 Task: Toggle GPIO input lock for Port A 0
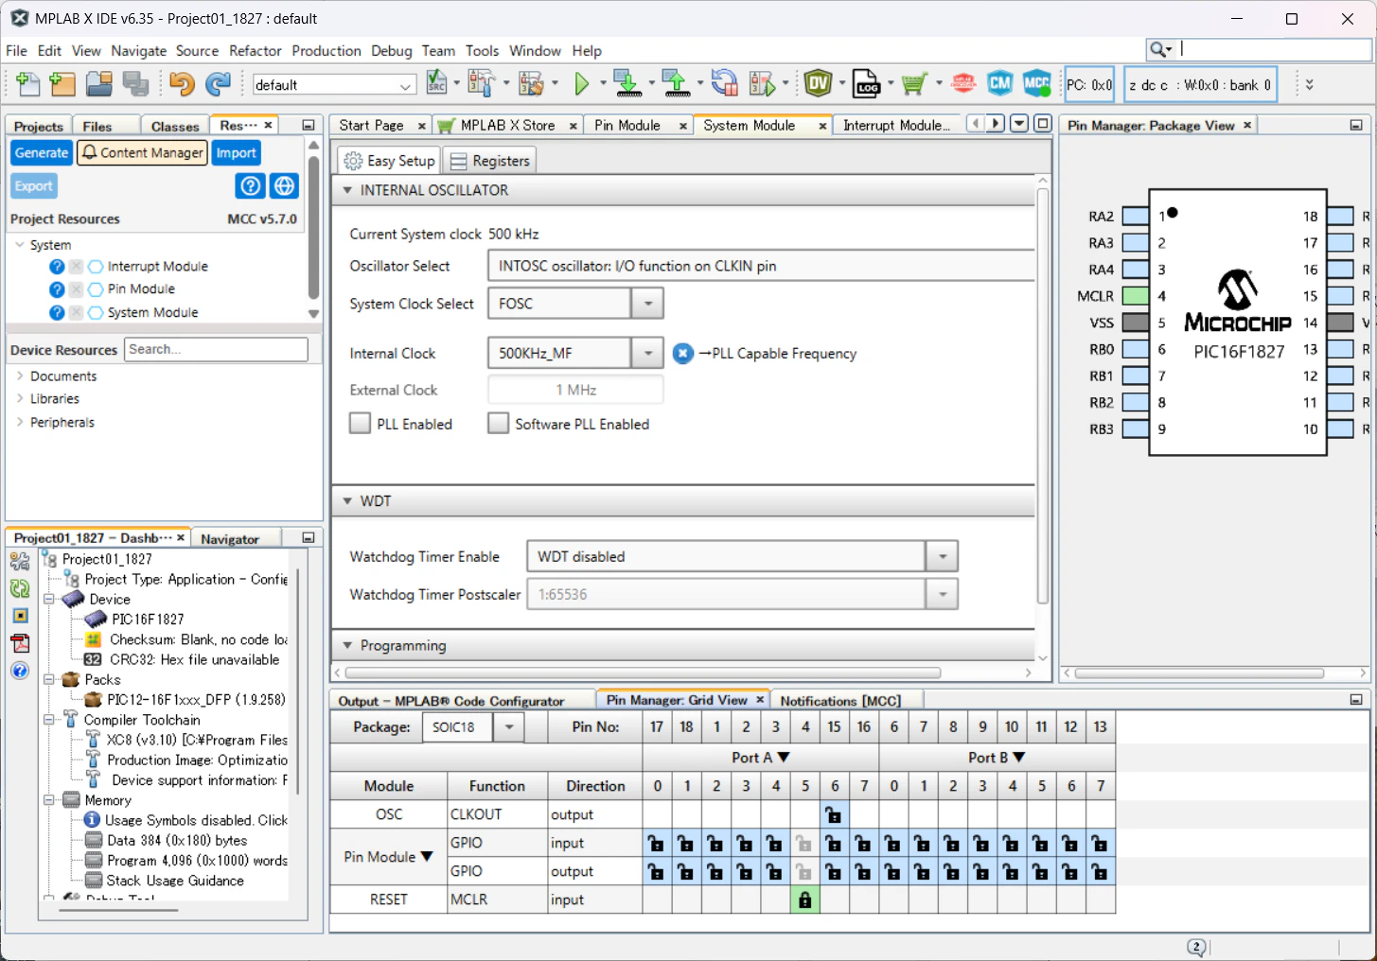[x=657, y=843]
